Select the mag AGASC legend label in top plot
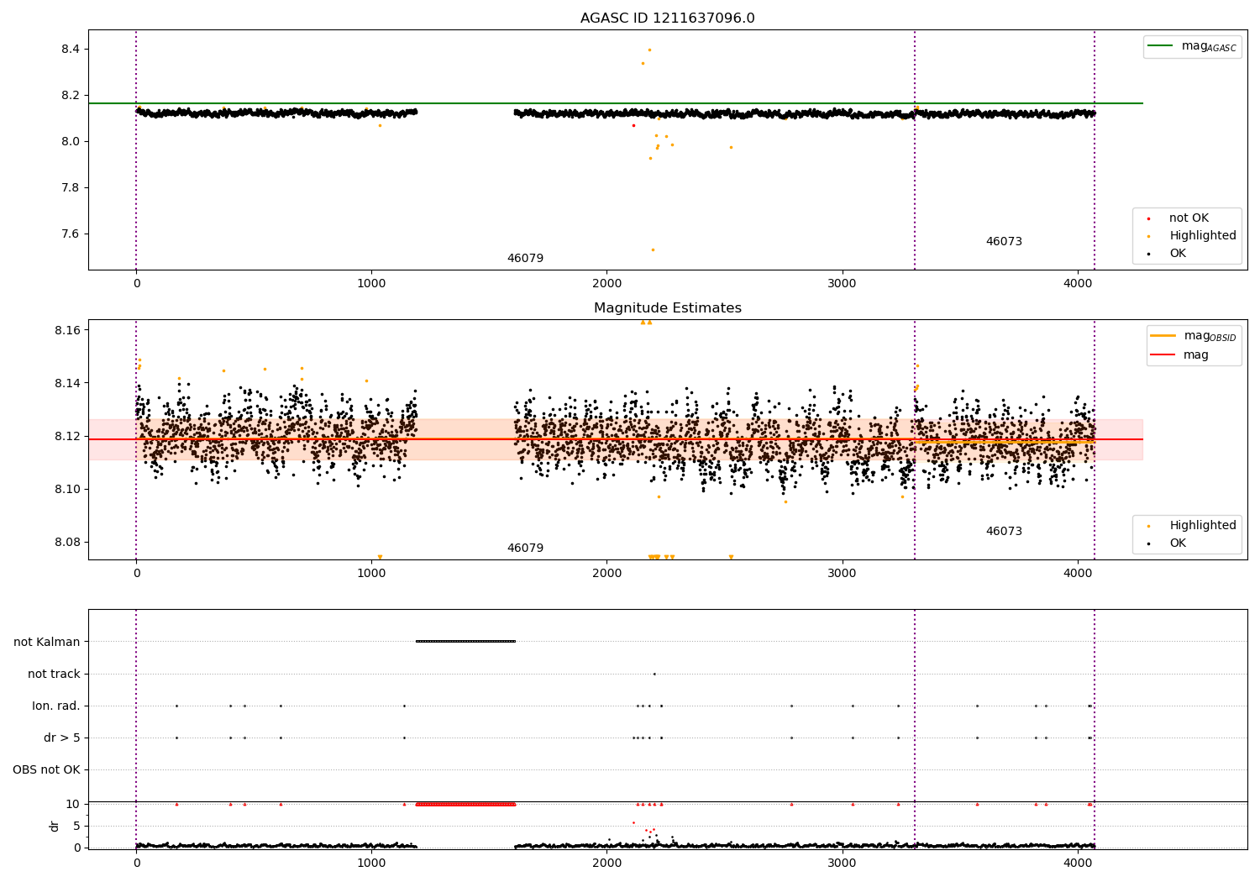 coord(1209,46)
